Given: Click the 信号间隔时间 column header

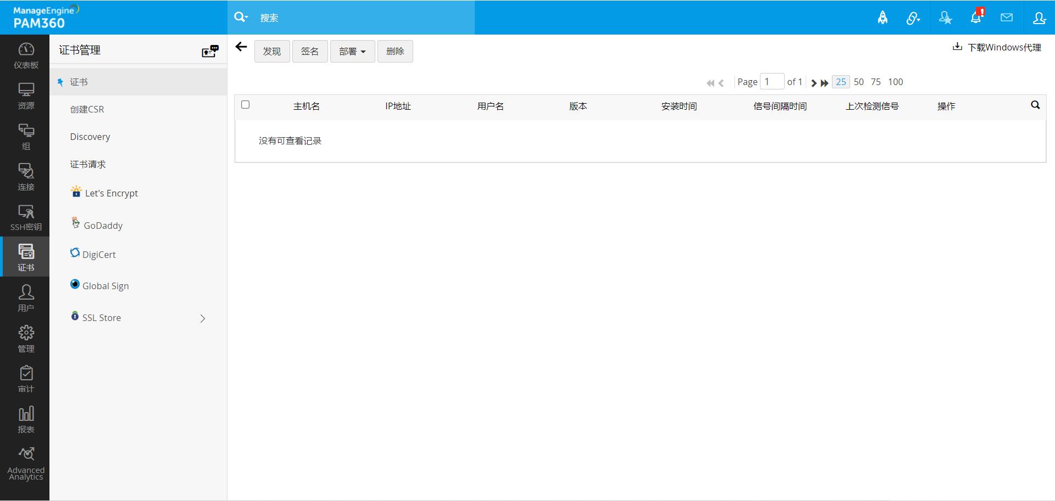Looking at the screenshot, I should click(780, 106).
